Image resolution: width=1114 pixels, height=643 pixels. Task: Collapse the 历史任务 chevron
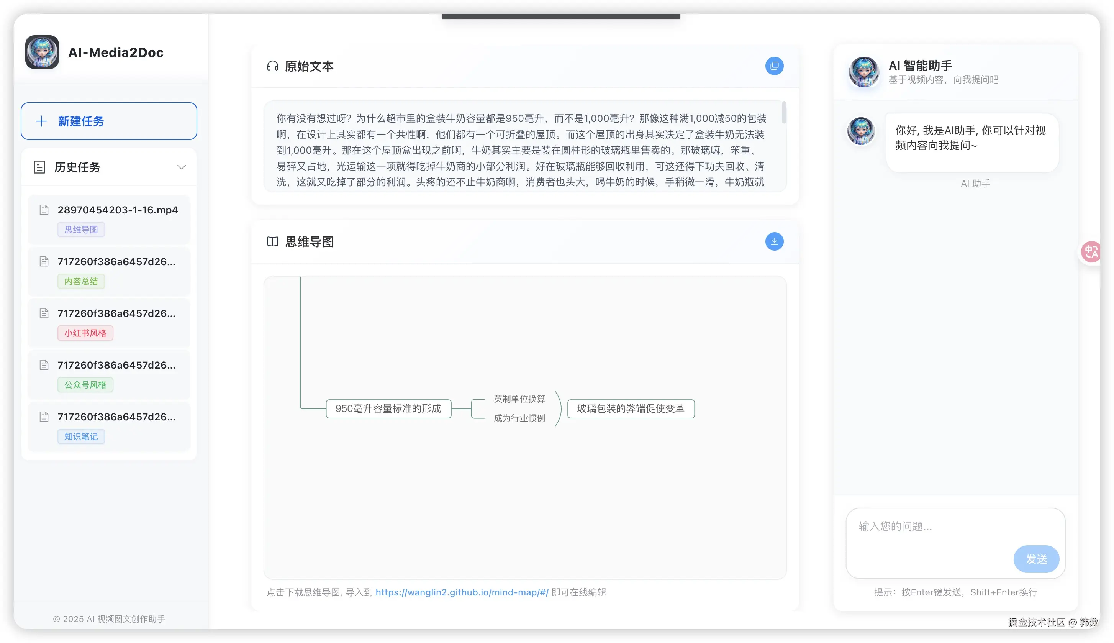click(x=182, y=167)
